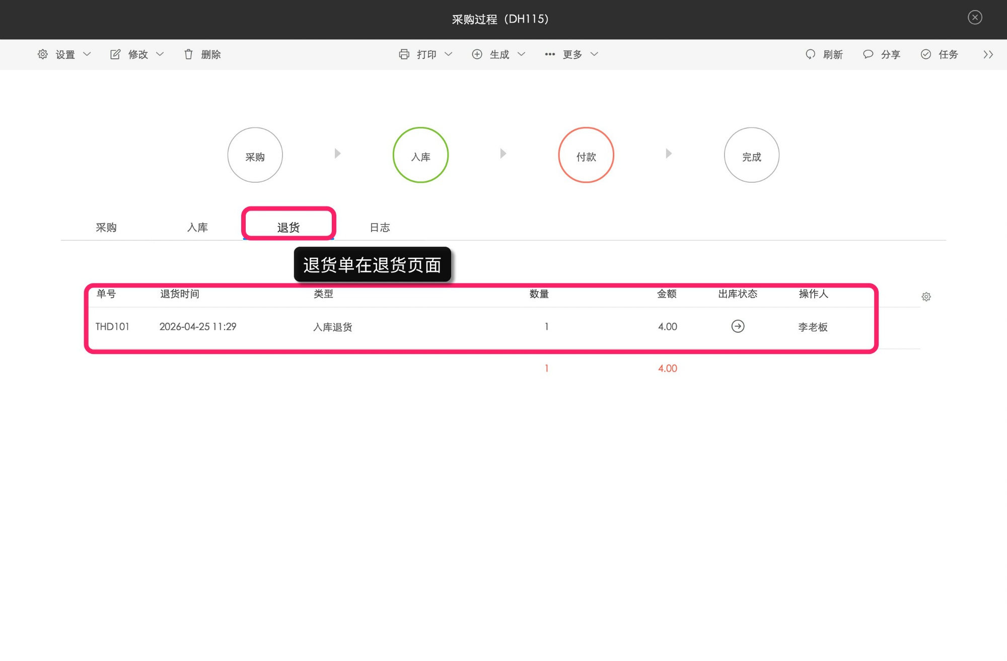Click the 删除 button label

pyautogui.click(x=211, y=54)
